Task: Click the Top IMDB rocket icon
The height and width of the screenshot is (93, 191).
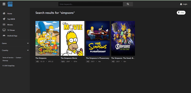Action: tap(4, 19)
